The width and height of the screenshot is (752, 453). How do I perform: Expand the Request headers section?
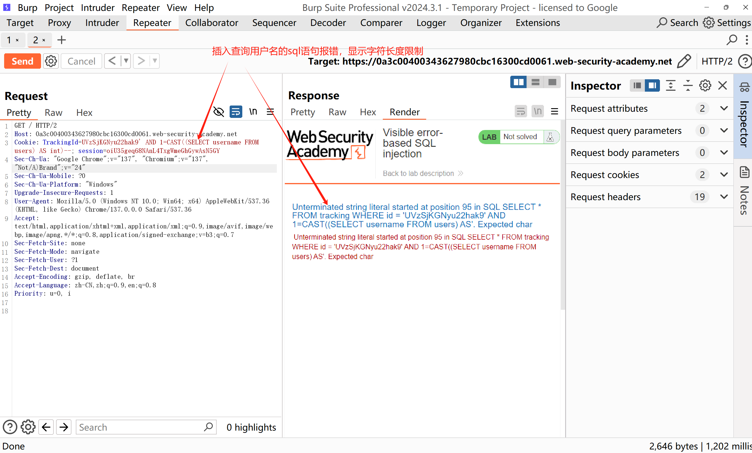[724, 197]
